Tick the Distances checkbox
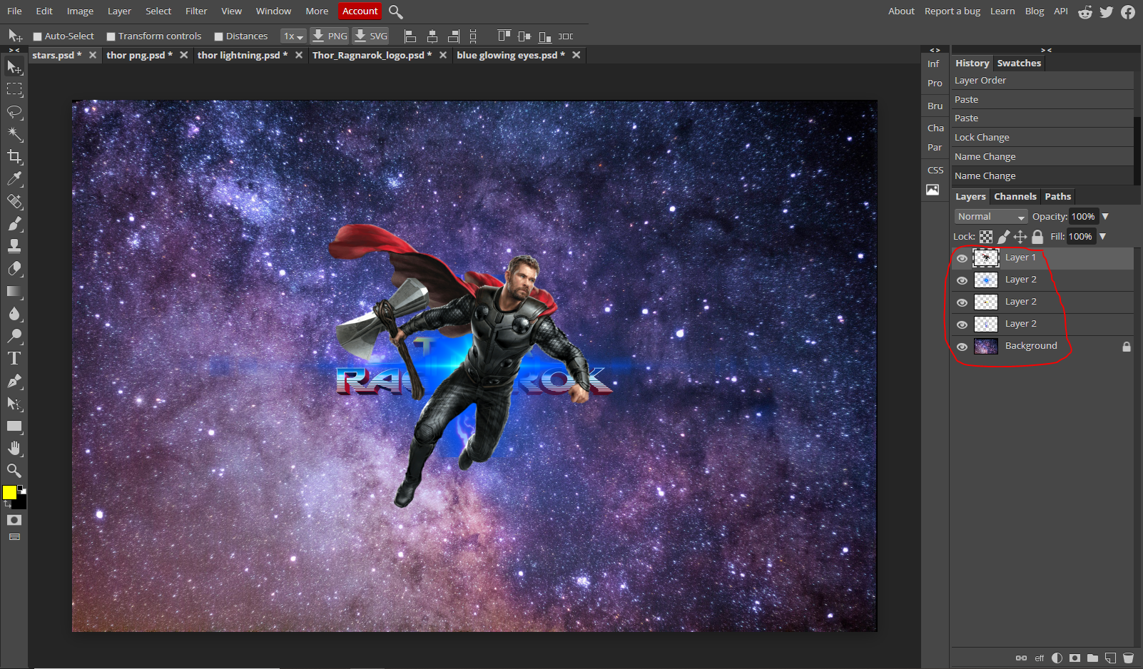The image size is (1143, 669). click(219, 36)
